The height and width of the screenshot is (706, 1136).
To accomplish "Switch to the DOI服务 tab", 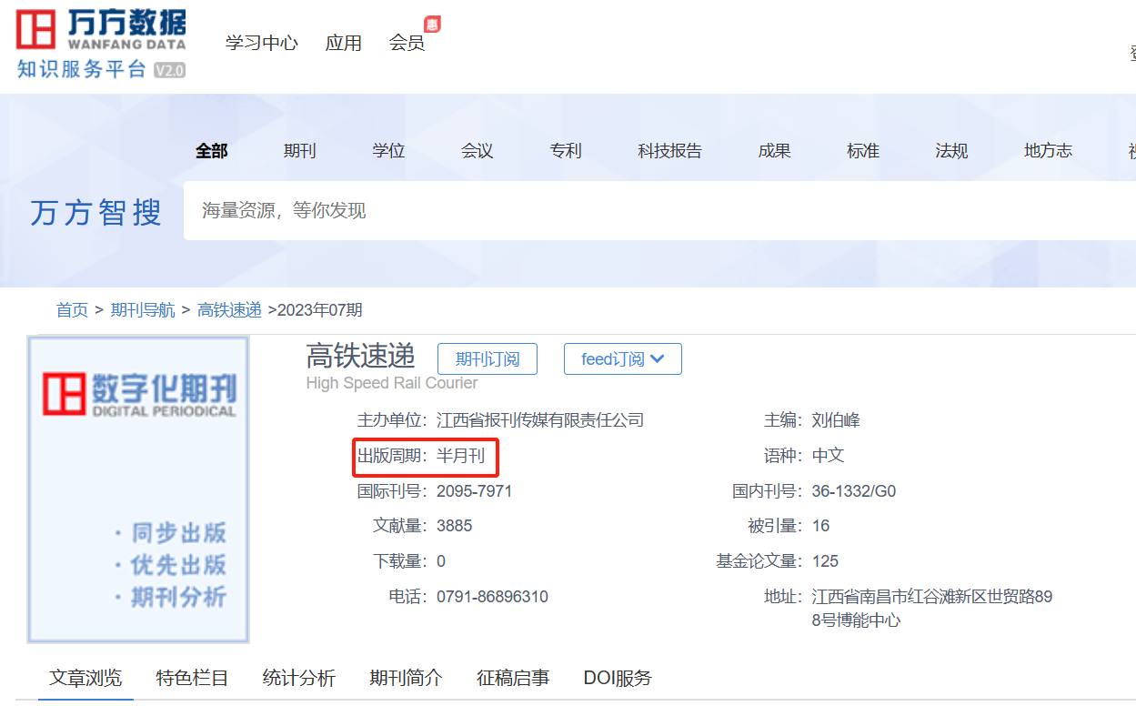I will coord(618,678).
